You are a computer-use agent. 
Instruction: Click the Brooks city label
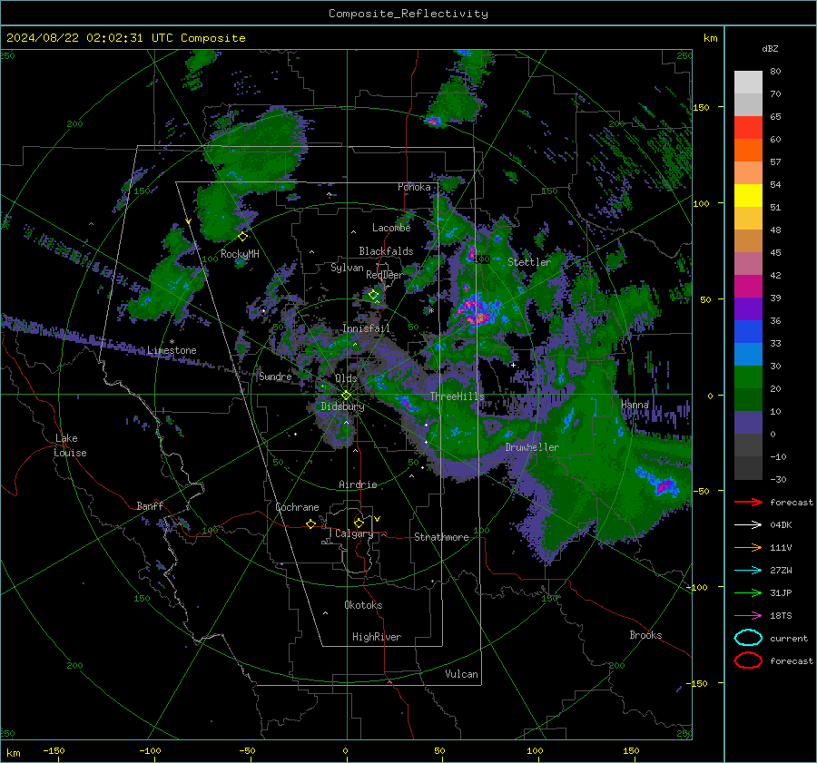pyautogui.click(x=645, y=635)
